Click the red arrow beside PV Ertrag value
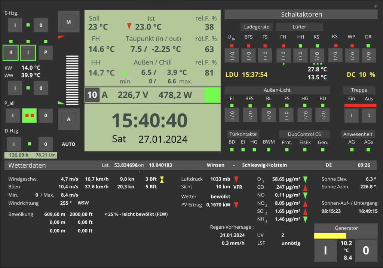The height and width of the screenshot is (268, 383). 236,205
